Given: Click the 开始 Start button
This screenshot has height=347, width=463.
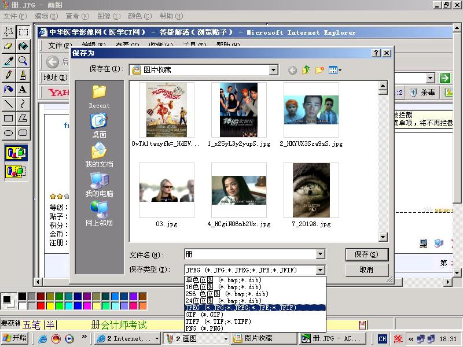Looking at the screenshot, I should tap(15, 338).
